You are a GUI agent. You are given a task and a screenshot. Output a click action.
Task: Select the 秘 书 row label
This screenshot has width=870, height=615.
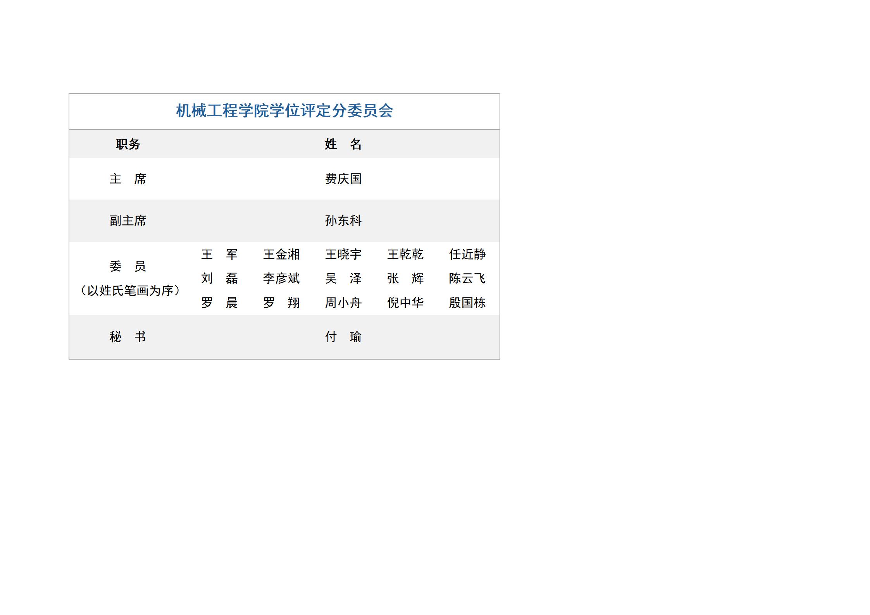(128, 337)
